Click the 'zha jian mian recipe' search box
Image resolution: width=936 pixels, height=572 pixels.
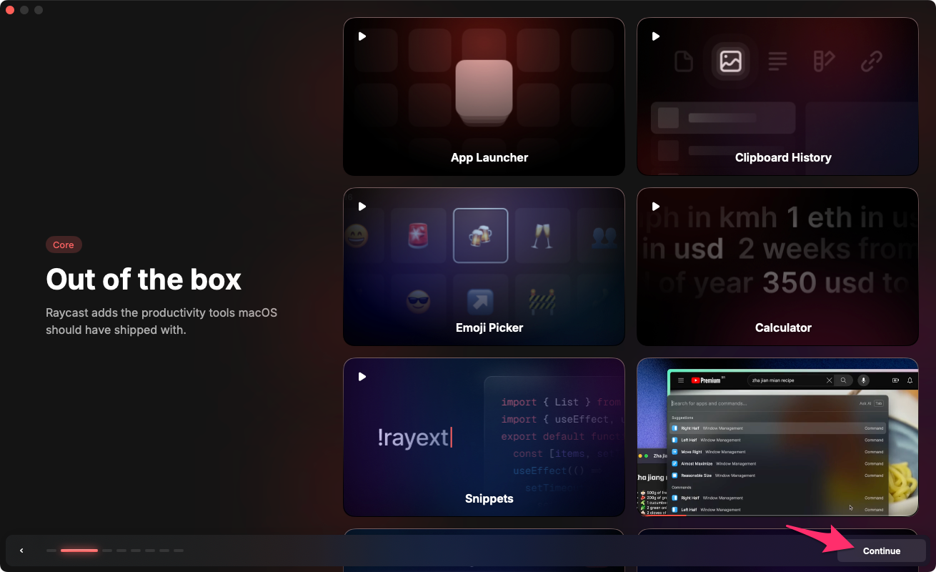pyautogui.click(x=791, y=380)
